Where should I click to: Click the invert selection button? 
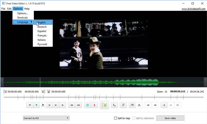point(132,105)
